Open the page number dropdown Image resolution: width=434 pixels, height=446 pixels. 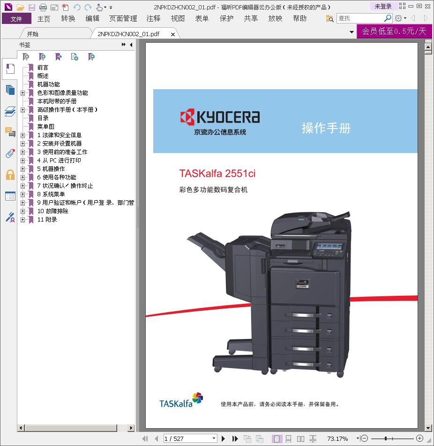click(214, 438)
